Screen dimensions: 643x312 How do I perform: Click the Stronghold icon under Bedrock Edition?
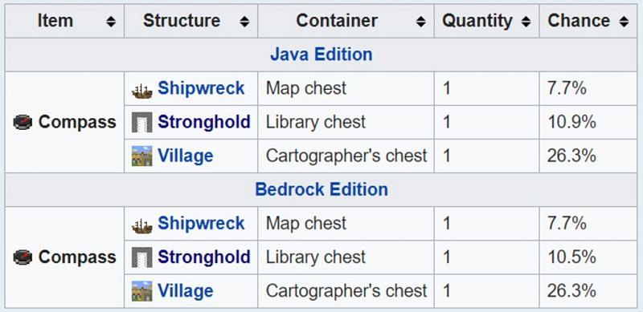[142, 257]
